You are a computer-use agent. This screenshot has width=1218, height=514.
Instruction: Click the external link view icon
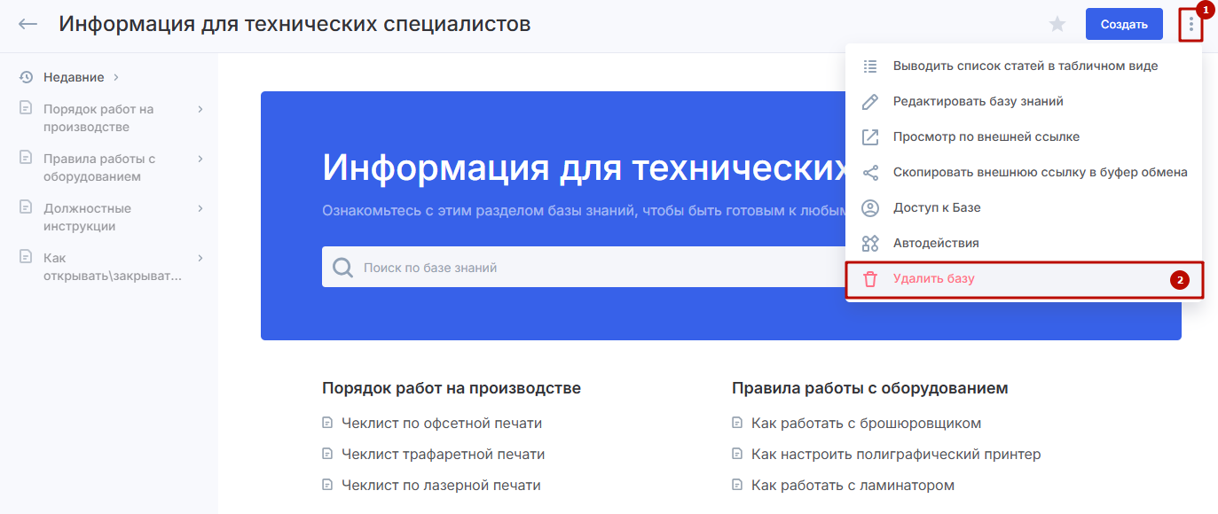tap(870, 137)
